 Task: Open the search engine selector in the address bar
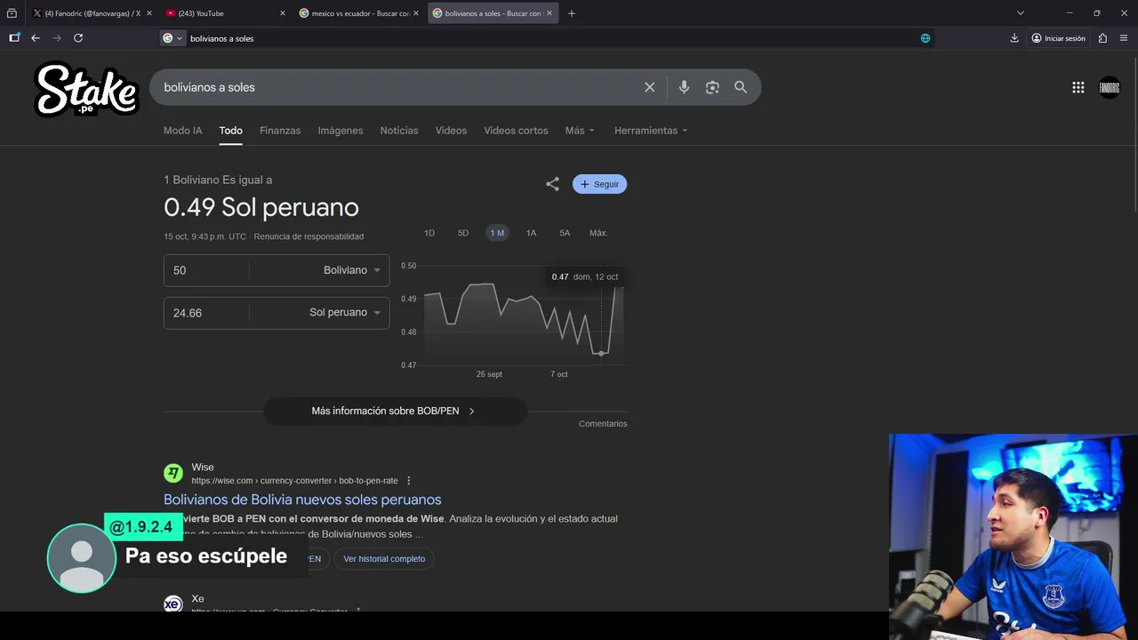pyautogui.click(x=172, y=38)
